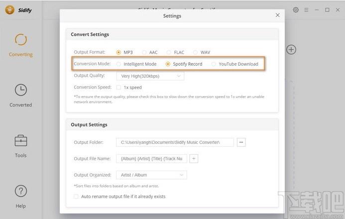Select YouTube Download conversion mode
The height and width of the screenshot is (219, 345).
coord(214,64)
